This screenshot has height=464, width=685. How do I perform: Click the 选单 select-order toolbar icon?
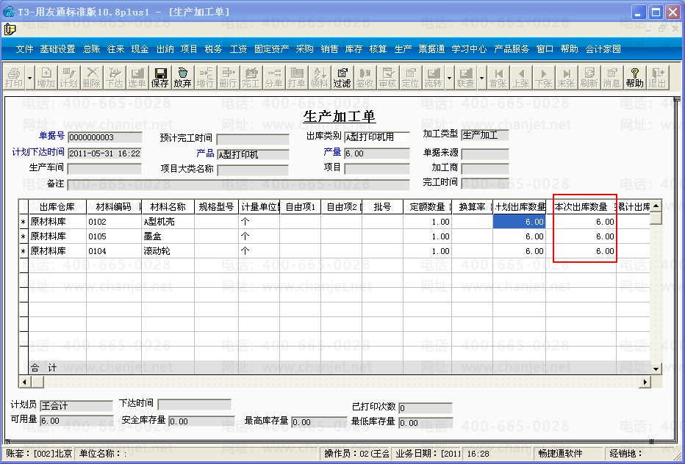137,77
